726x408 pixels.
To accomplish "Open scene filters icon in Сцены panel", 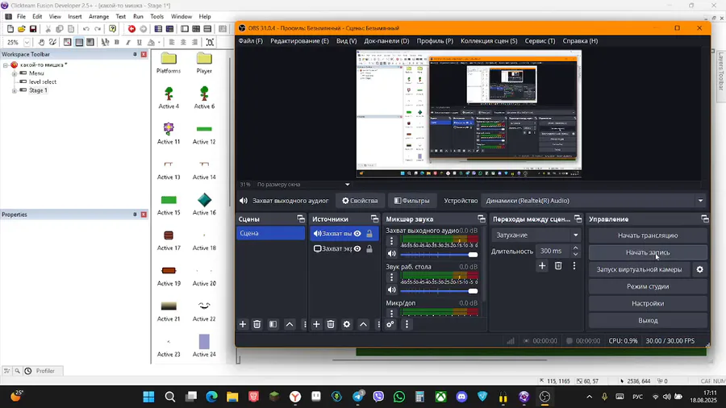I will coord(273,324).
